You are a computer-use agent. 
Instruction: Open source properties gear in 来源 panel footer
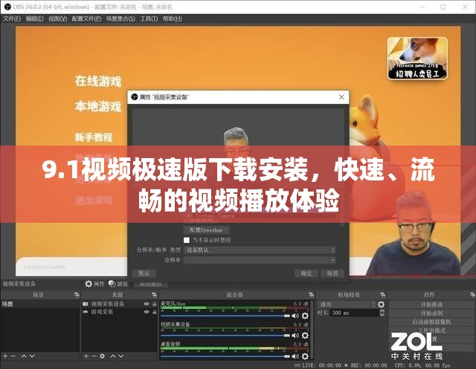pos(103,356)
